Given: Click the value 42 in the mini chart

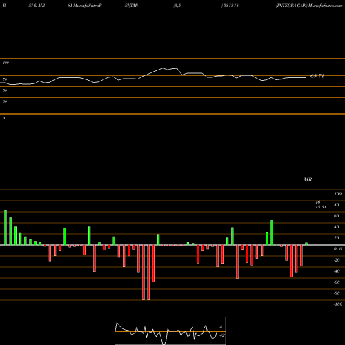Looking at the screenshot, I should 222,335.
